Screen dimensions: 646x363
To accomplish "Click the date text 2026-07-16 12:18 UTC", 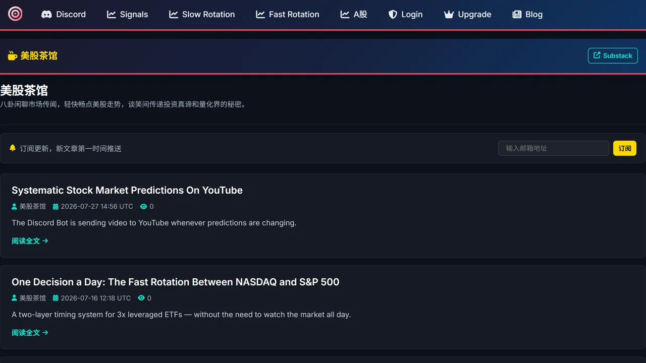I will [x=96, y=298].
